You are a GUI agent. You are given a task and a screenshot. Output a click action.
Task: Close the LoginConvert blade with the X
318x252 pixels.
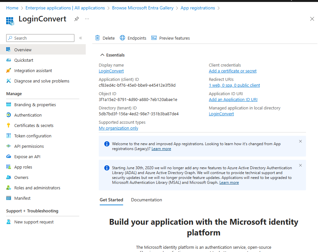312,19
